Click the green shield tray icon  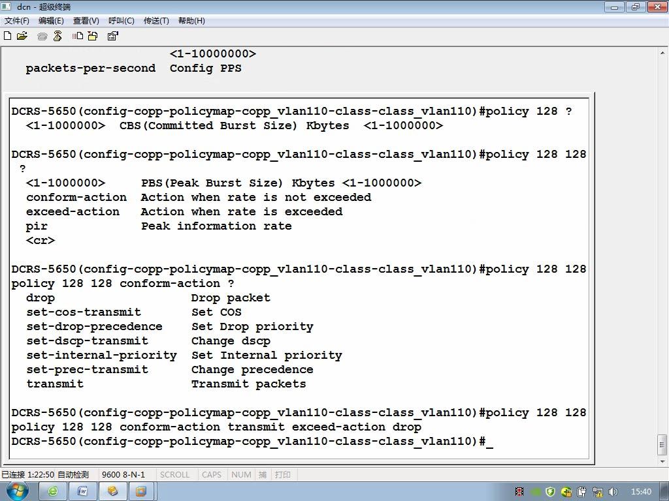point(550,492)
